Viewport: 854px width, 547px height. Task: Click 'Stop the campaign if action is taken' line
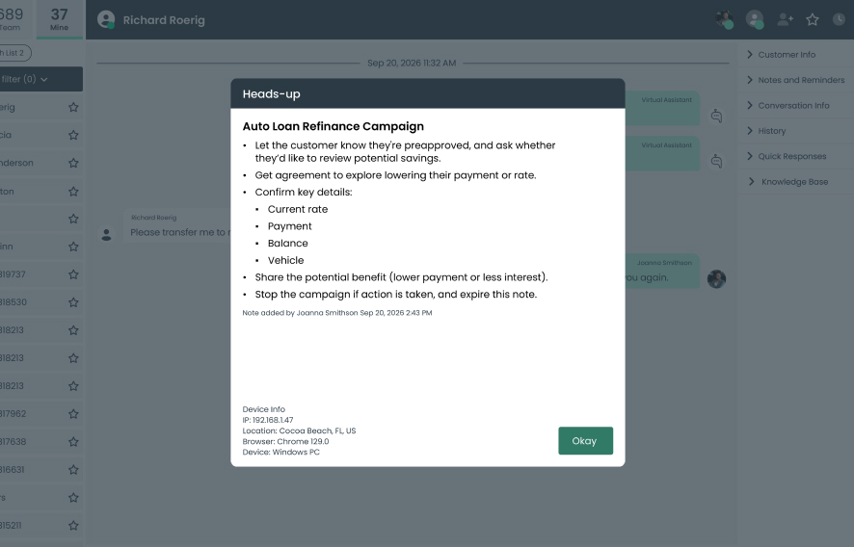[x=396, y=295]
